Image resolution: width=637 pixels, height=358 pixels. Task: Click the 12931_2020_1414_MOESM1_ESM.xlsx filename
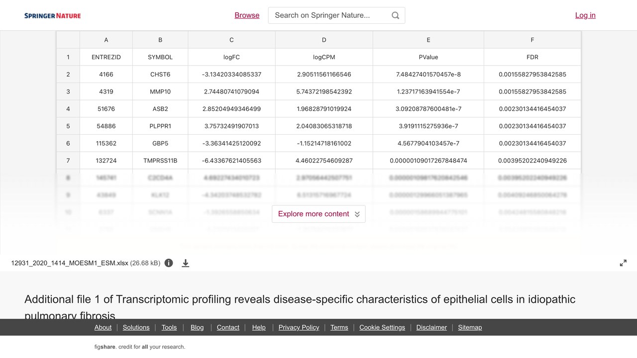click(x=70, y=263)
